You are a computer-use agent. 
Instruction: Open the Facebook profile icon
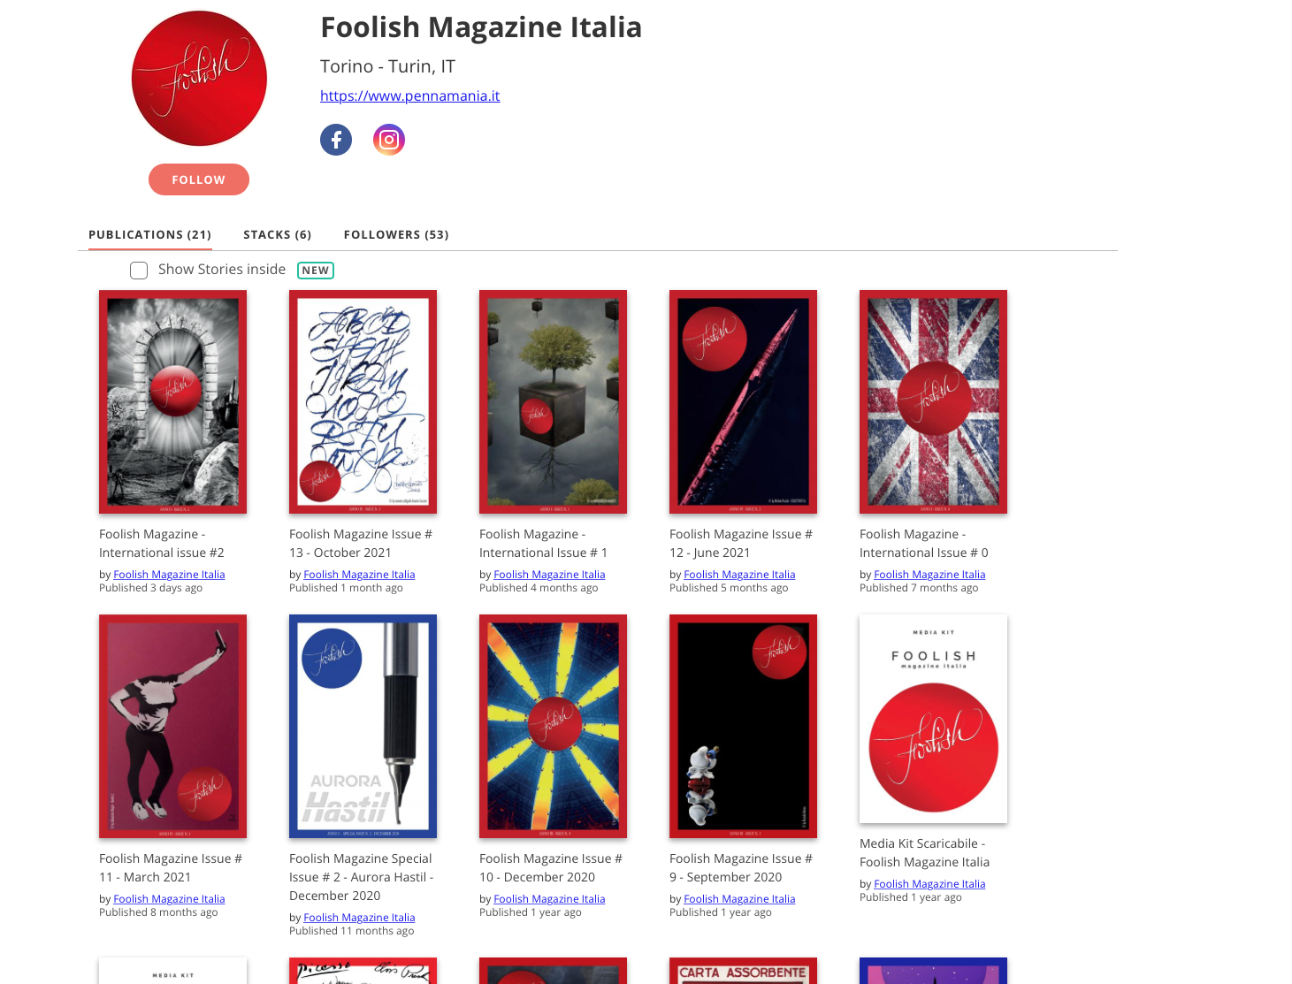click(x=336, y=140)
